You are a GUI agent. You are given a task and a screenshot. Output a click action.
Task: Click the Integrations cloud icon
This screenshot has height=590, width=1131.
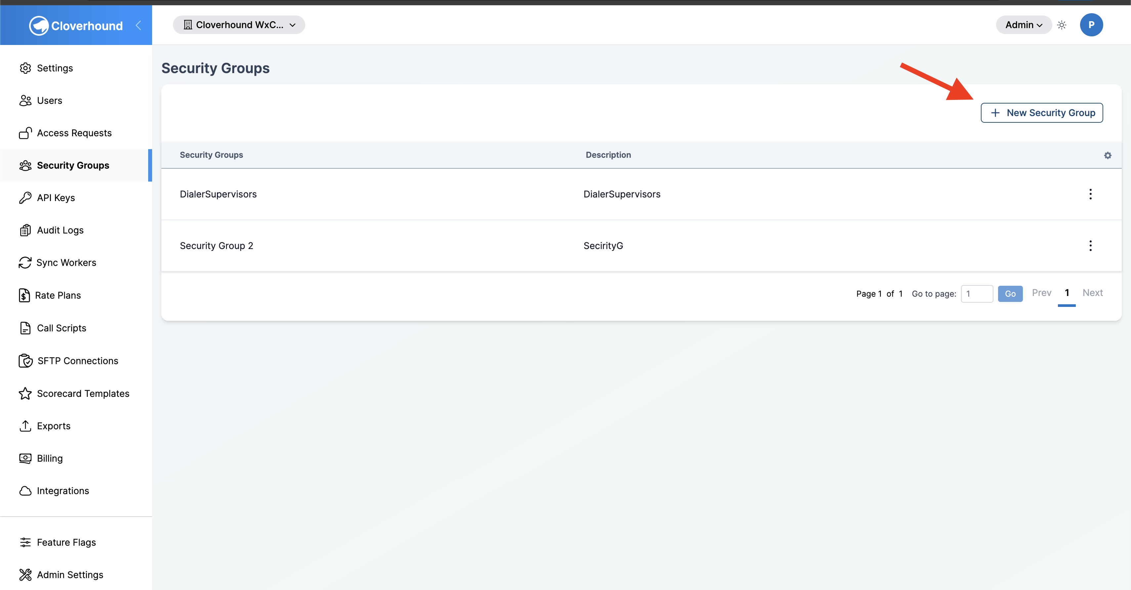pos(25,491)
